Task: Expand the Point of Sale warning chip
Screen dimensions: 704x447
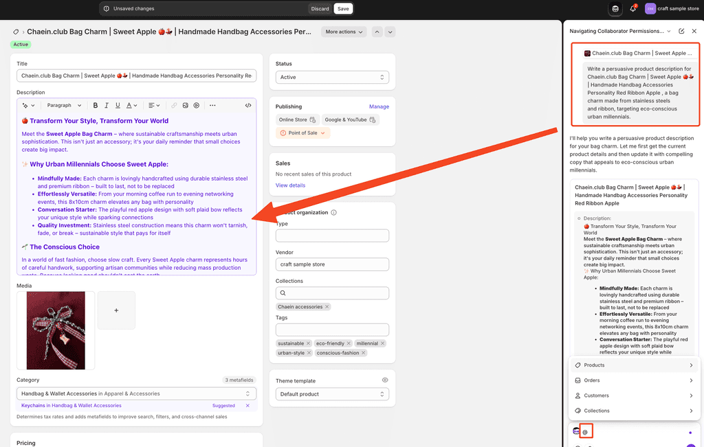Action: (x=302, y=133)
